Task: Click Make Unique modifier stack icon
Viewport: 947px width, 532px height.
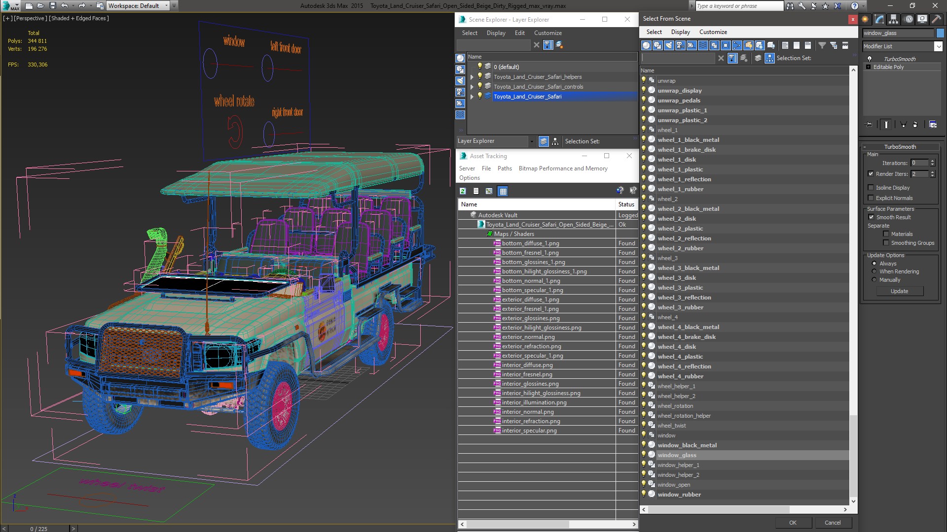Action: point(903,125)
